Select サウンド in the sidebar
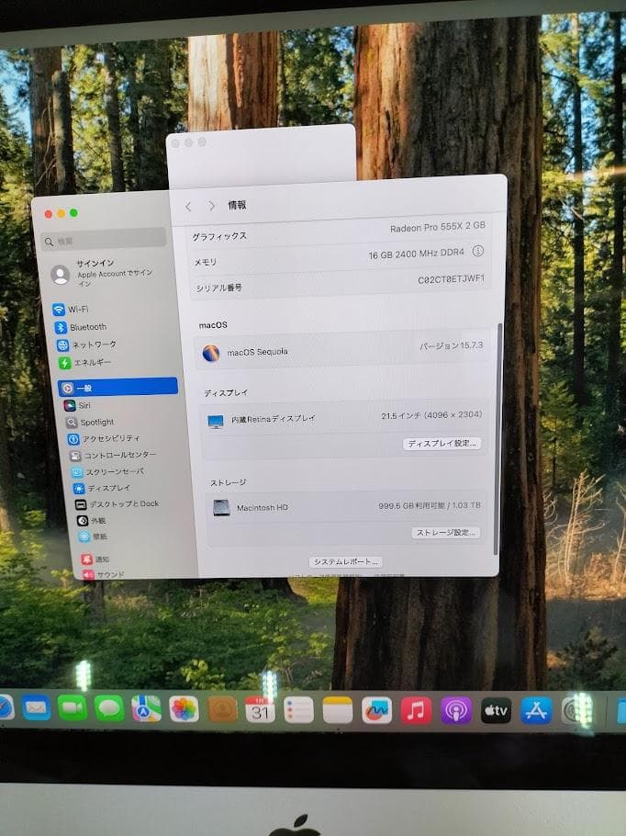The height and width of the screenshot is (836, 626). 104,574
